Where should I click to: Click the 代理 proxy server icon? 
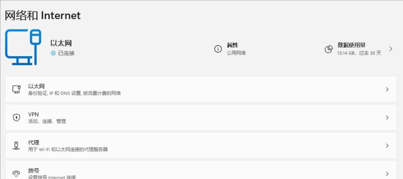tap(17, 145)
